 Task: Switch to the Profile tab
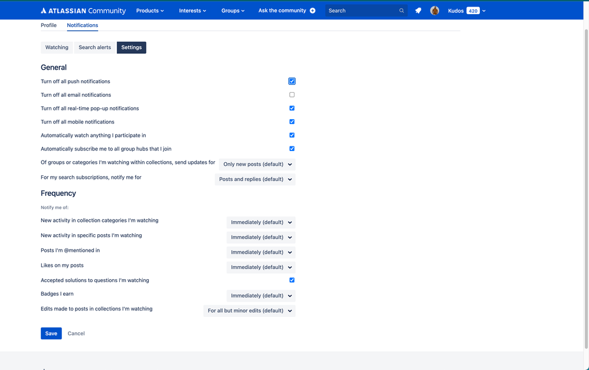tap(48, 25)
